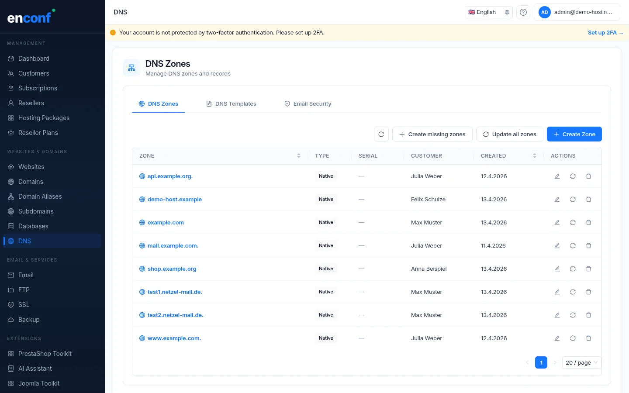Refresh the DNS zones list

381,134
